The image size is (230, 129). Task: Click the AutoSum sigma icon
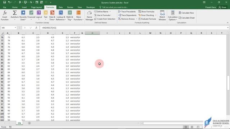pos(14,13)
